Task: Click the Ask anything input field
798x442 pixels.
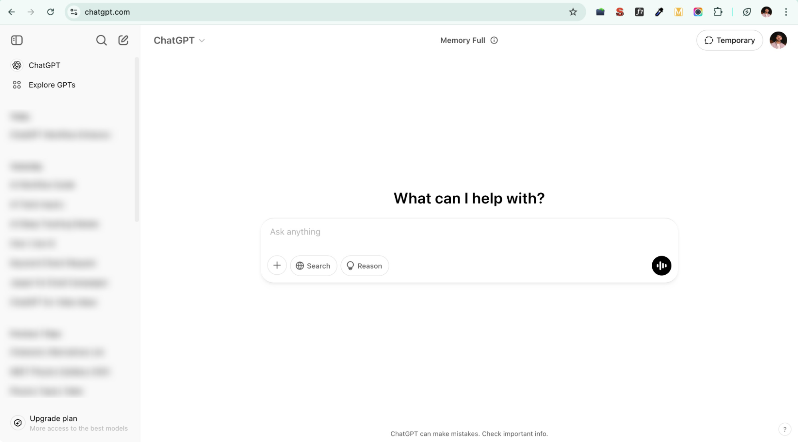Action: tap(468, 232)
